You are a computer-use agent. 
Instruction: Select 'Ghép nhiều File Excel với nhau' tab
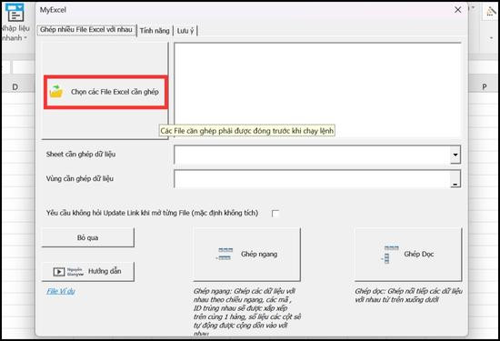tap(86, 30)
